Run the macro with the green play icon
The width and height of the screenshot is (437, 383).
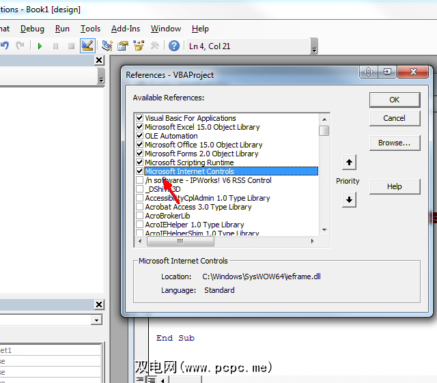[x=40, y=46]
